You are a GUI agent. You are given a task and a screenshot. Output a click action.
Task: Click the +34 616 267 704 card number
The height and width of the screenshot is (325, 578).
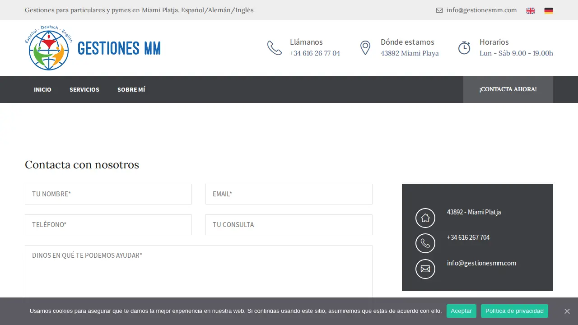click(x=468, y=237)
